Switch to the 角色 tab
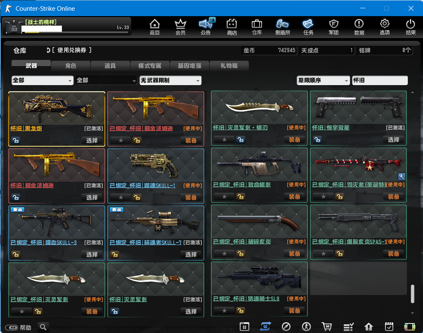This screenshot has width=423, height=333. 71,66
